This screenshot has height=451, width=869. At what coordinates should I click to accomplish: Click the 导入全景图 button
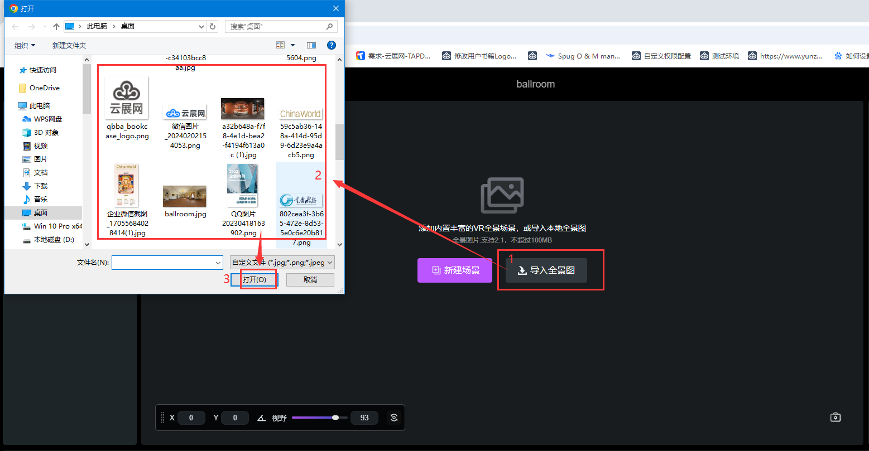coord(546,270)
